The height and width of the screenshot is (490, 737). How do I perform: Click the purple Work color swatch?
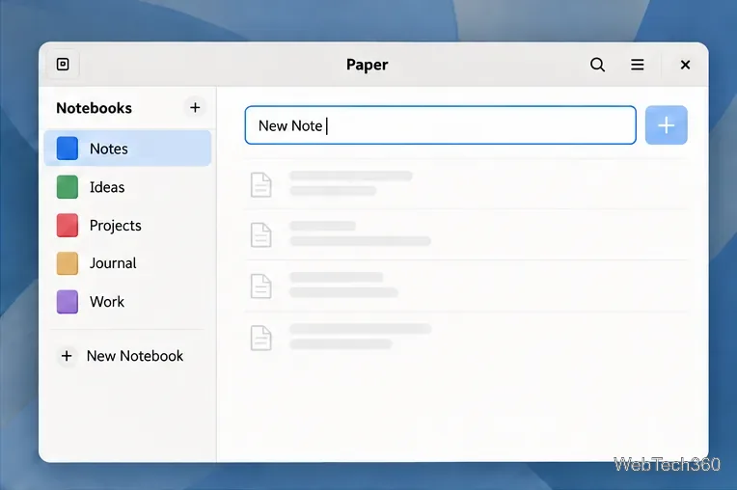pos(68,302)
